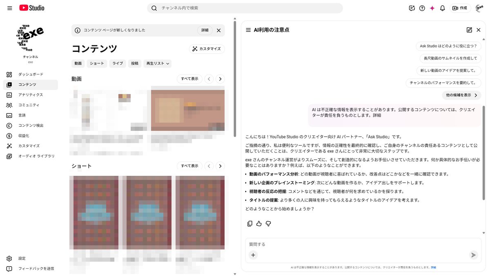Select suggestion Ask Studio はどのように役に立つ？
The image size is (490, 276).
click(x=448, y=46)
